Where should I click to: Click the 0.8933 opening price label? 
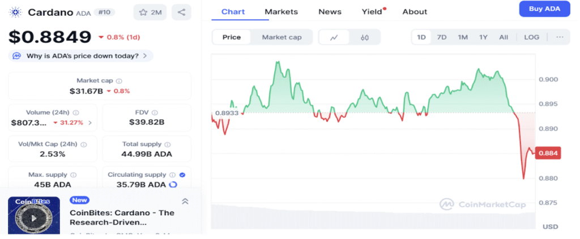pos(227,113)
